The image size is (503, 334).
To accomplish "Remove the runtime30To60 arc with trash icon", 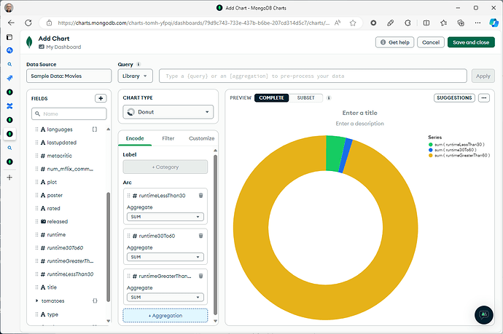I will 200,236.
